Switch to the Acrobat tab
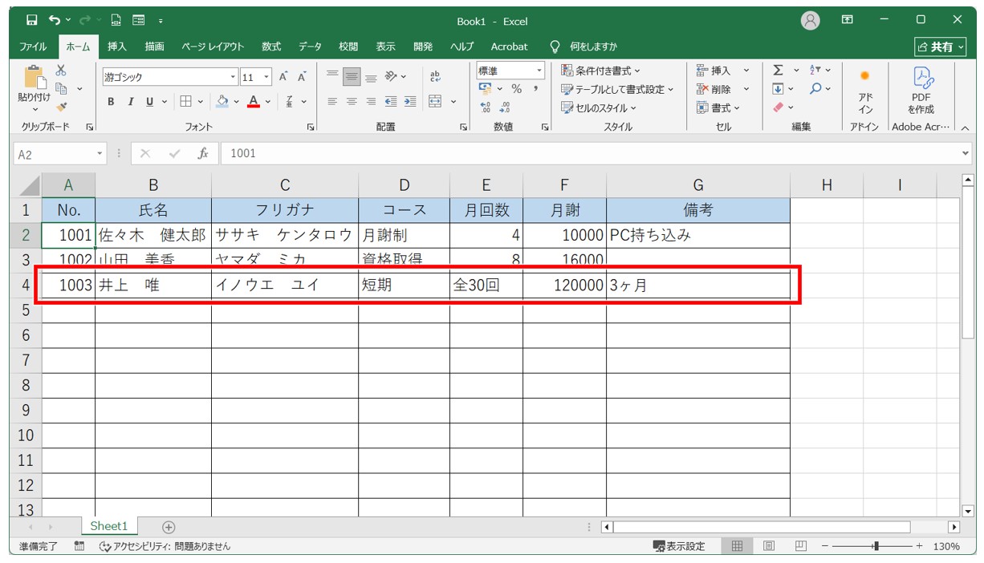Viewport: 984px width, 563px height. pos(509,47)
